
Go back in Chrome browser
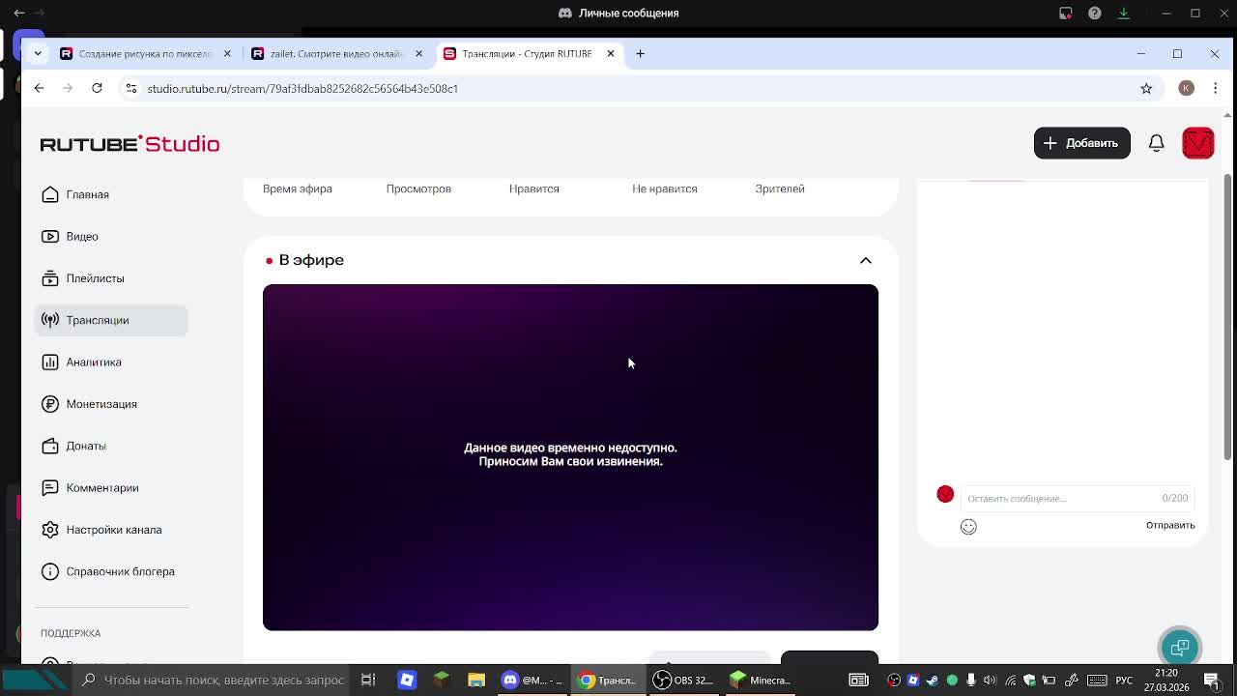click(39, 88)
